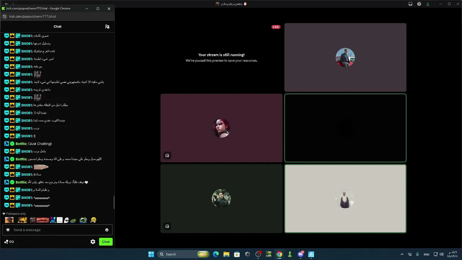Screen dimensions: 462x260
Task: Select the laughing-crying yellow emote
Action: (x=93, y=220)
